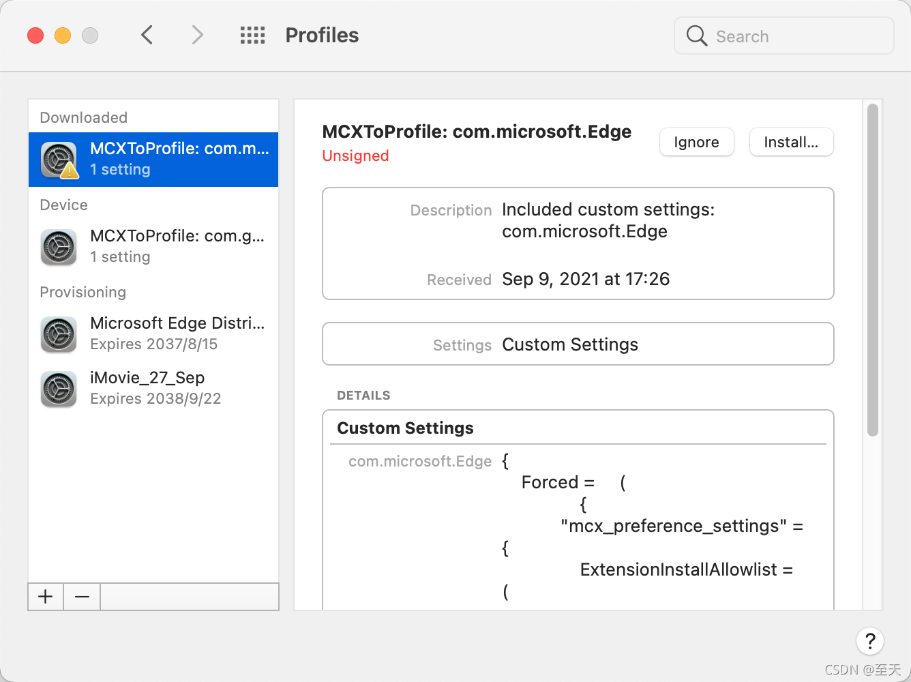This screenshot has width=911, height=682.
Task: Select Microsoft Edge Distri... provisioning profile
Action: (x=177, y=333)
